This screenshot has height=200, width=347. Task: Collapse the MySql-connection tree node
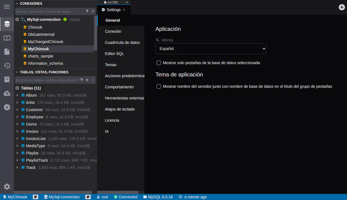(17, 19)
